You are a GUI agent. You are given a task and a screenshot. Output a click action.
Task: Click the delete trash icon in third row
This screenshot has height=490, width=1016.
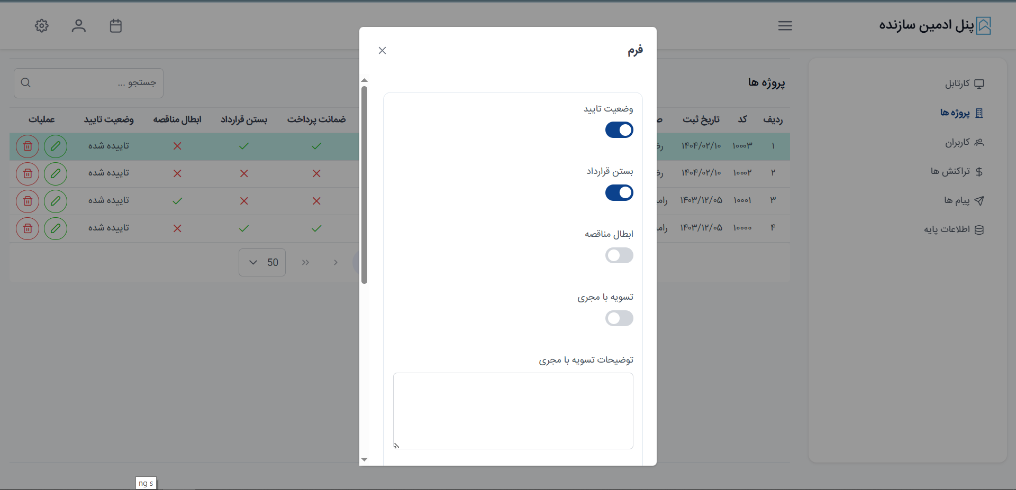point(28,201)
